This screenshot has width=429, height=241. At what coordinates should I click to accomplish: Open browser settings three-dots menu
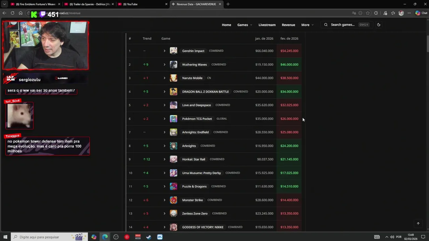[409, 13]
